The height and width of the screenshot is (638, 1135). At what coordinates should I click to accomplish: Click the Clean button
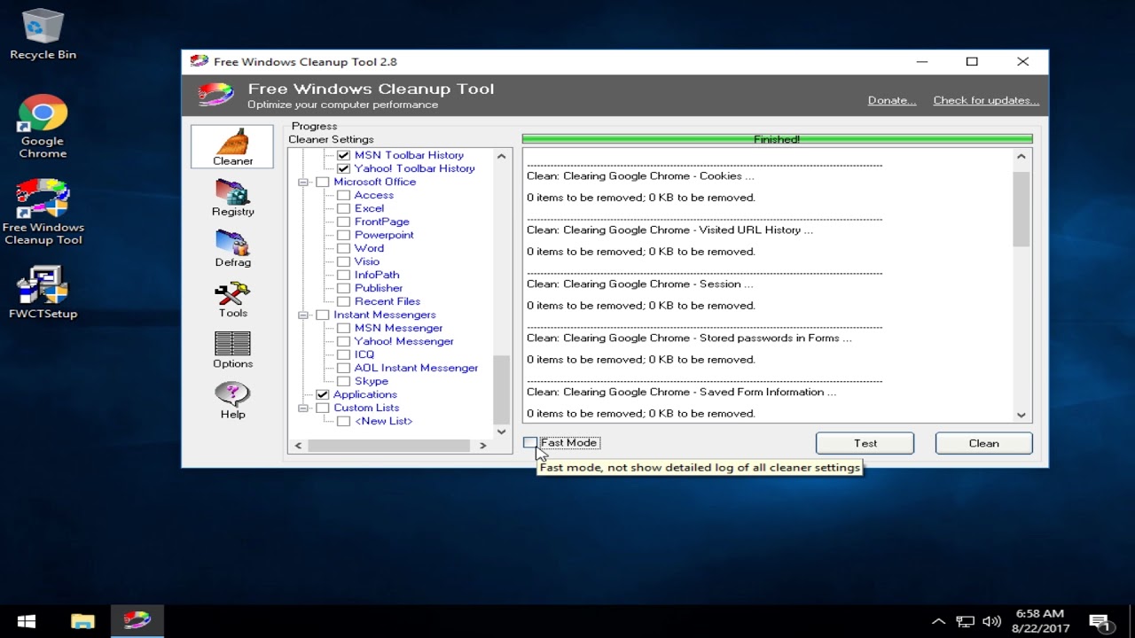click(x=983, y=443)
